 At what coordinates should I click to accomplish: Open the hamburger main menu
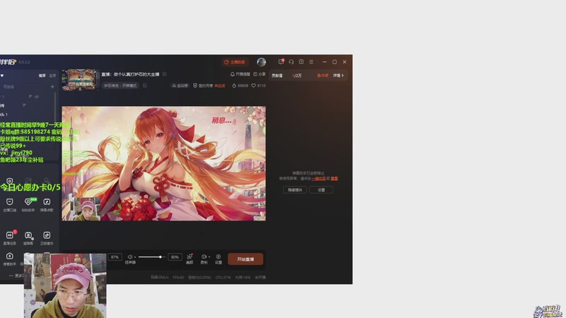(311, 62)
